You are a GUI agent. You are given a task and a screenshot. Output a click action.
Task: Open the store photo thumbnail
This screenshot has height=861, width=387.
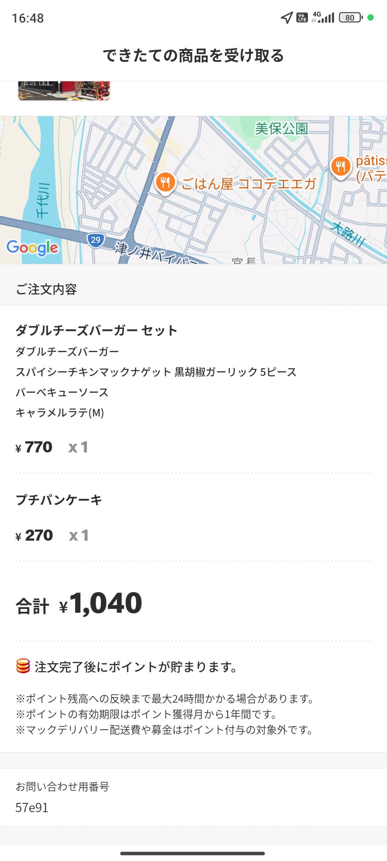click(64, 90)
